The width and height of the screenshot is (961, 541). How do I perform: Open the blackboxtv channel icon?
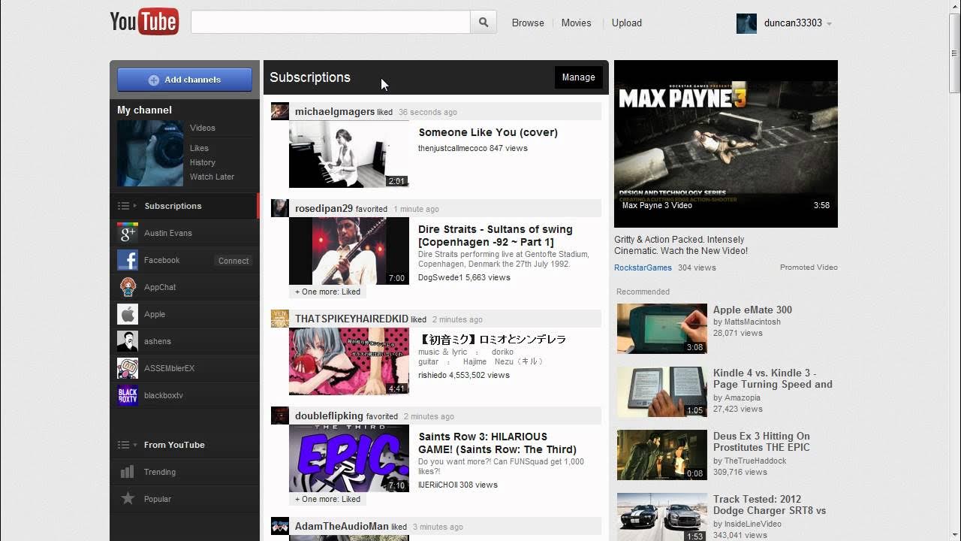[128, 395]
